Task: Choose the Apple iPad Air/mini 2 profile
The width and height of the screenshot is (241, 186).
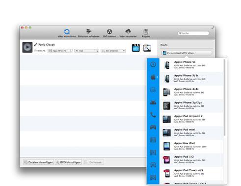Action: (191, 119)
